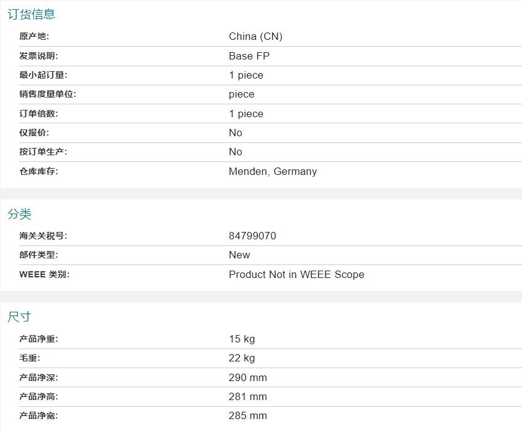Click the 订货信息 section heading
Image resolution: width=522 pixels, height=432 pixels.
[x=31, y=14]
